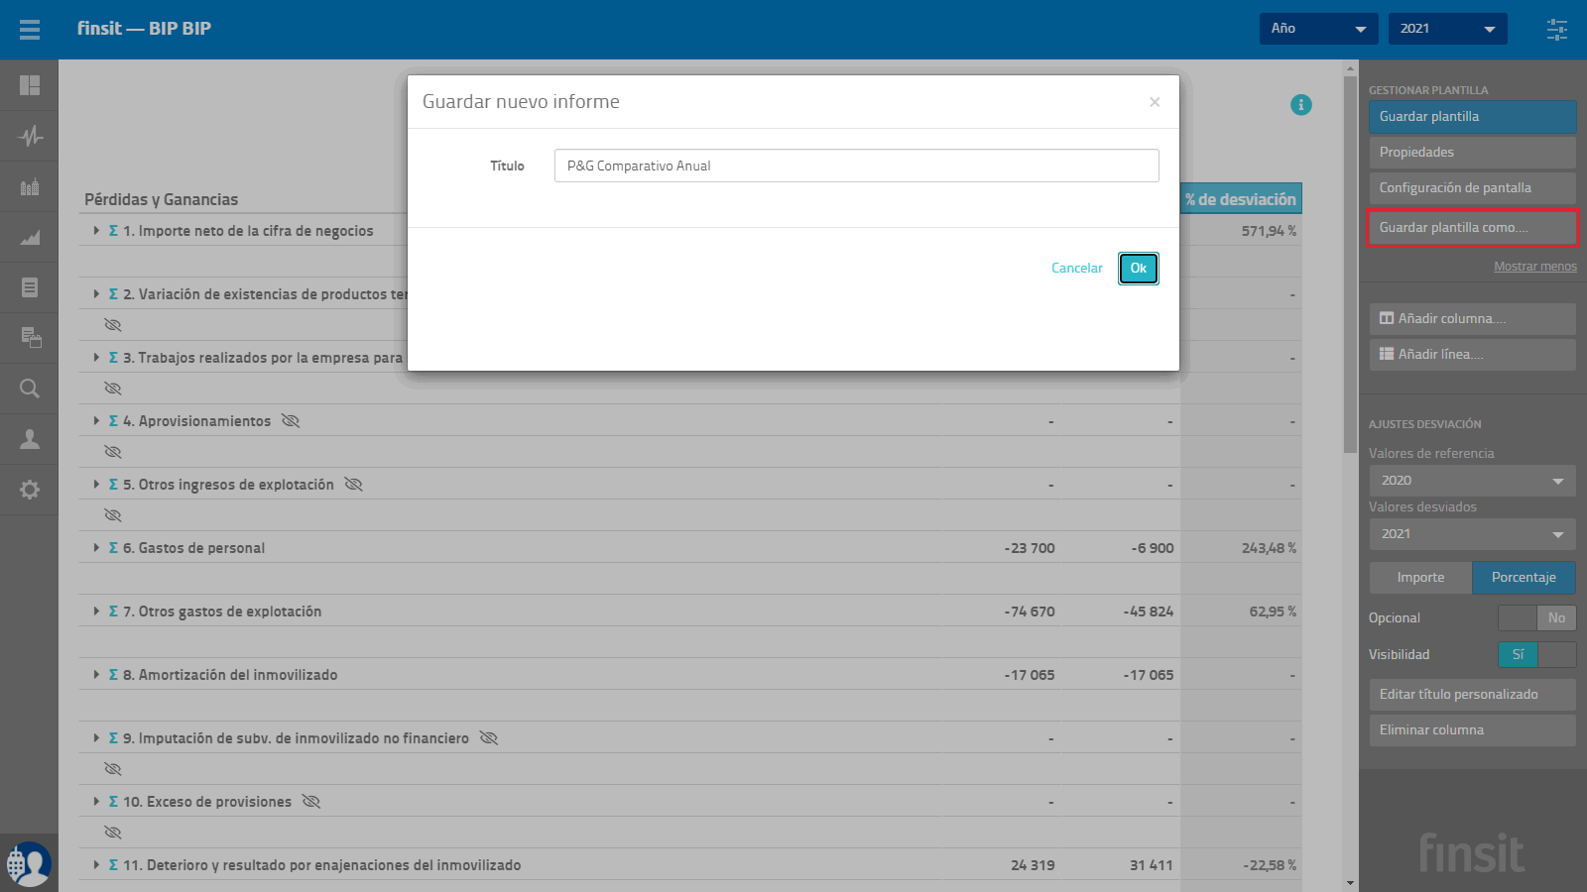Open the search magnifier sidebar icon
Viewport: 1587px width, 892px height.
click(30, 389)
